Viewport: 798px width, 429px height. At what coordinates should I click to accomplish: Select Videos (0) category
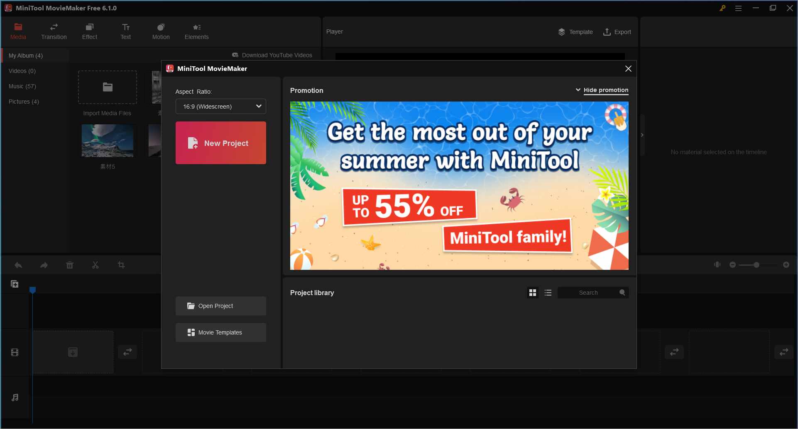click(22, 71)
